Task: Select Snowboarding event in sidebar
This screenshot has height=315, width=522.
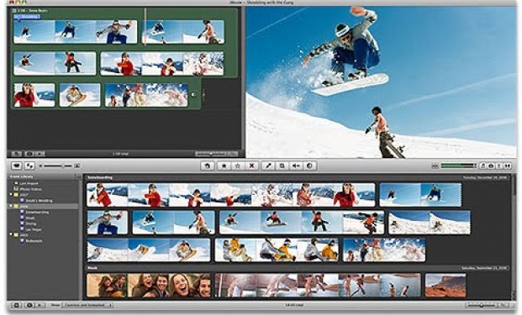Action: point(37,213)
